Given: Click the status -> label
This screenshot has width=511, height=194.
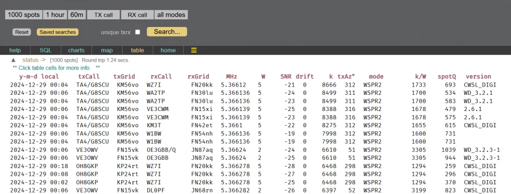Looking at the screenshot, I should point(34,60).
